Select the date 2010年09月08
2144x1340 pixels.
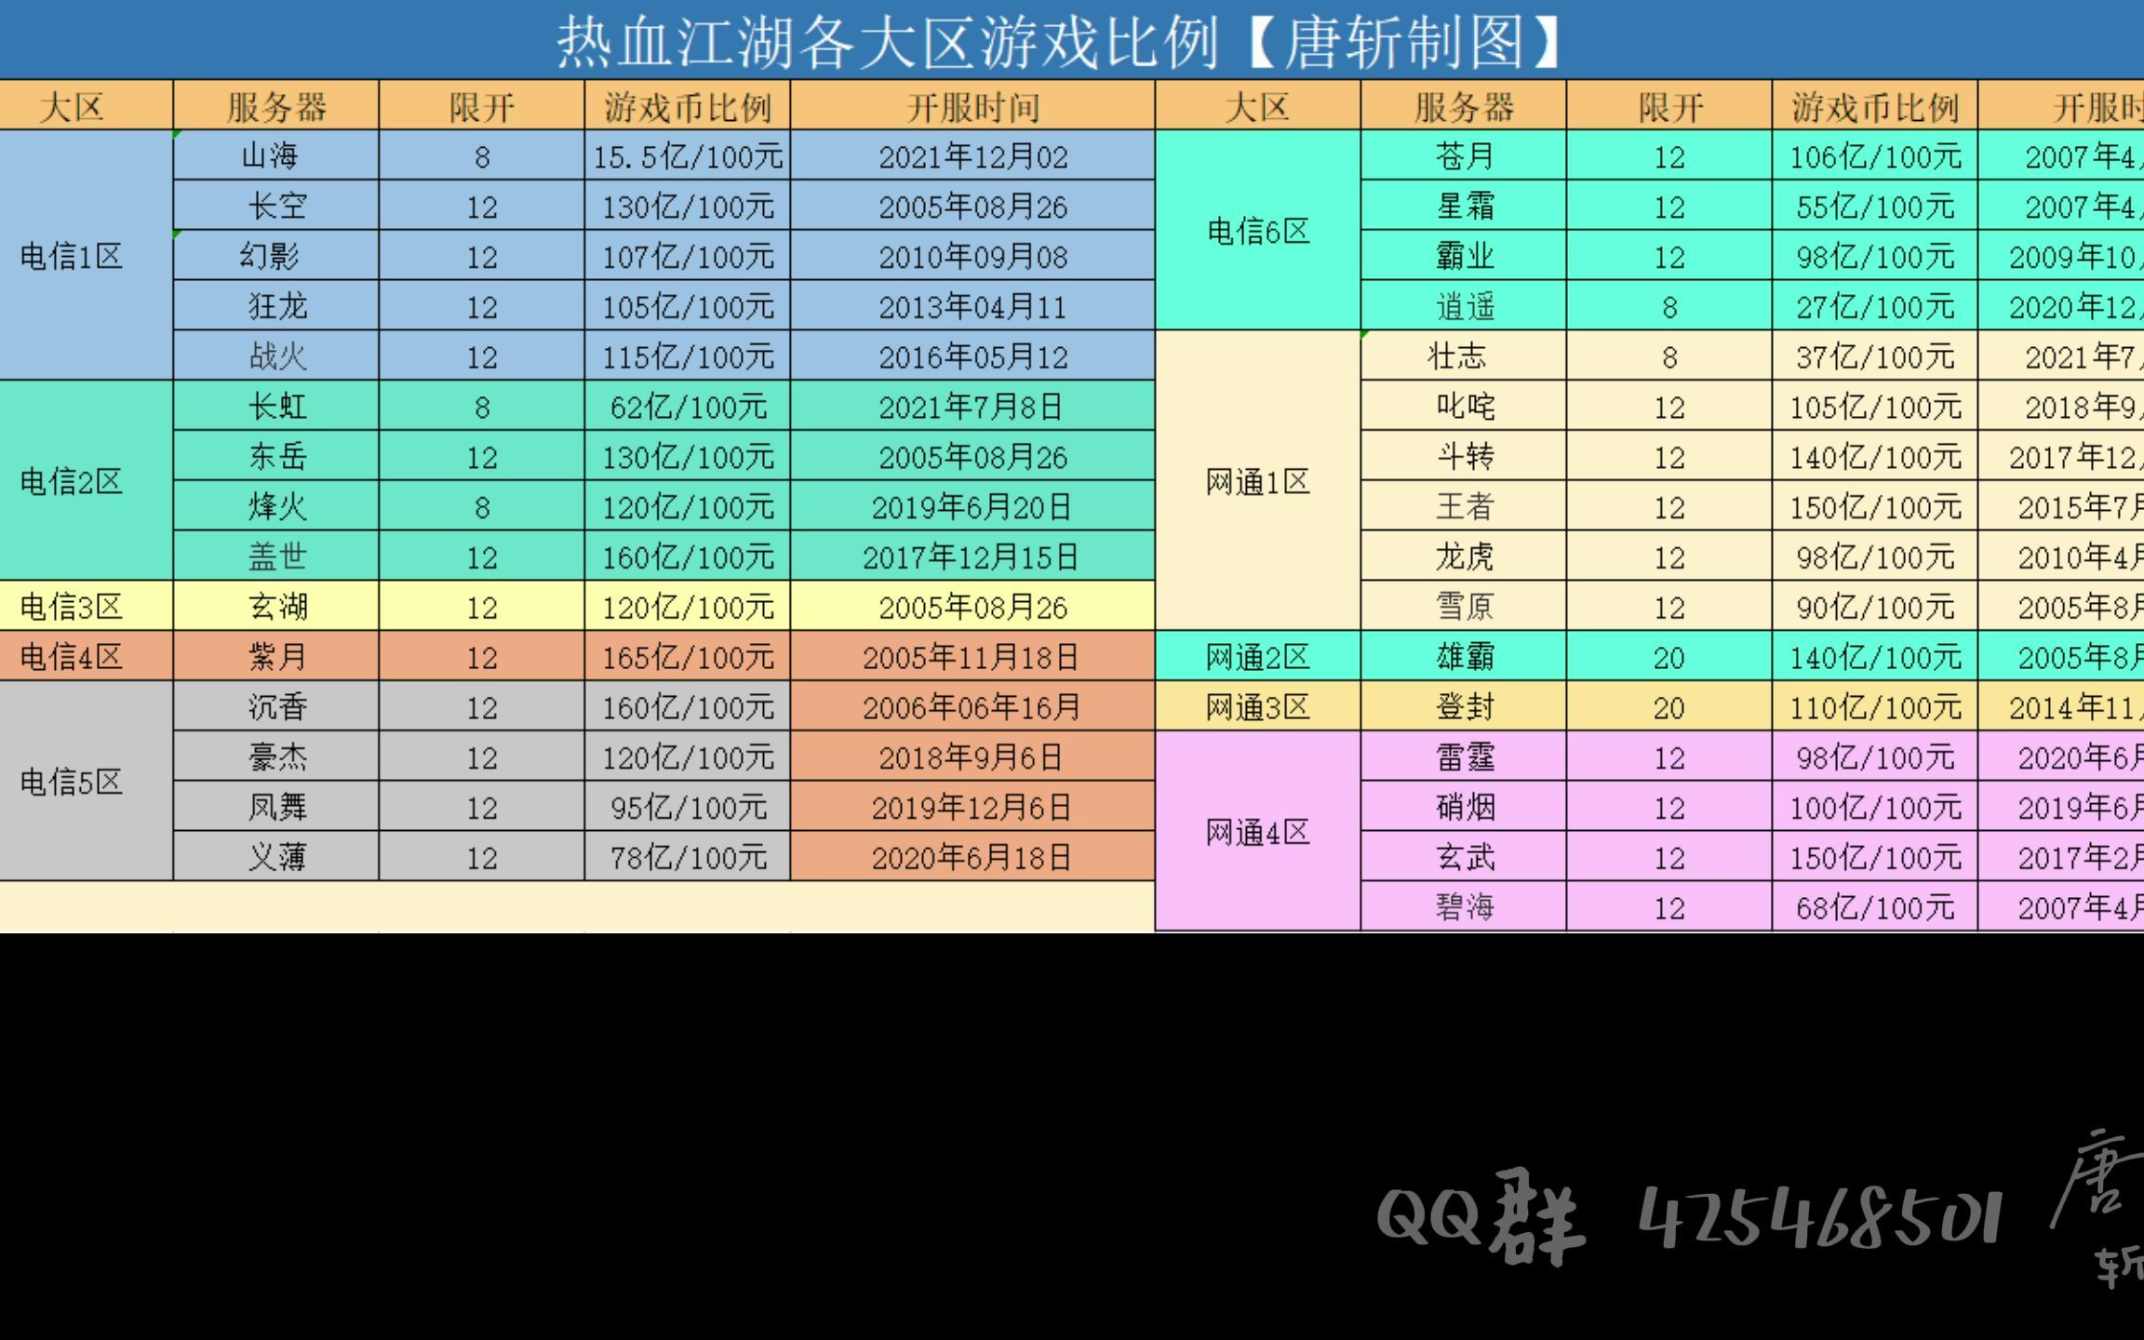pyautogui.click(x=973, y=257)
